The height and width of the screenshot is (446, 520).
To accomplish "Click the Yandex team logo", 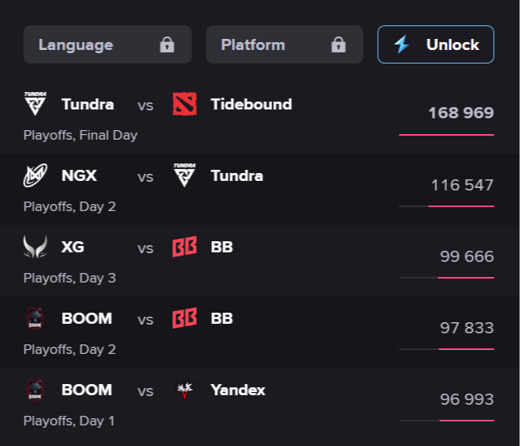I will click(185, 390).
